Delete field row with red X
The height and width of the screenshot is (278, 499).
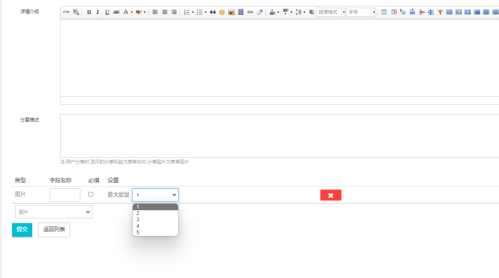(x=331, y=195)
